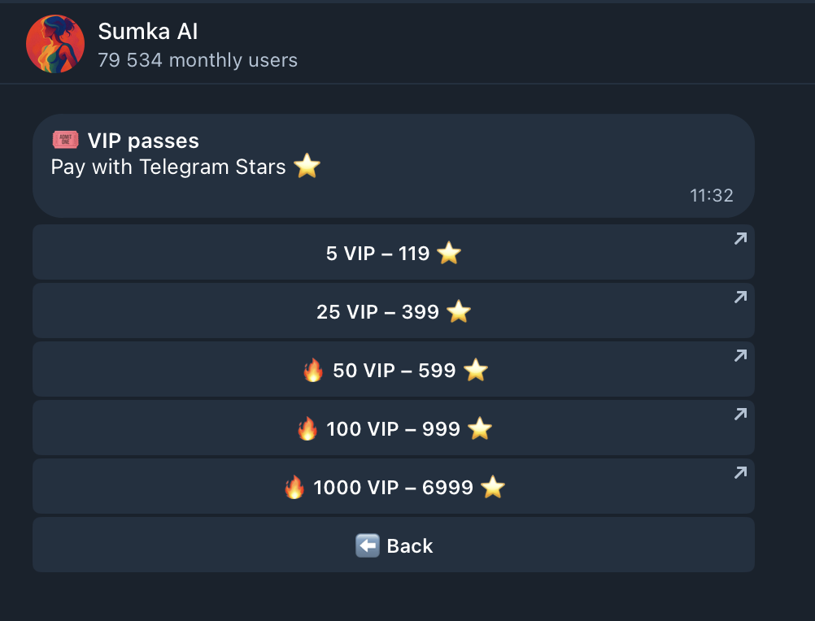
Task: Click the diagonal arrow on 5 VIP row
Action: [x=739, y=238]
